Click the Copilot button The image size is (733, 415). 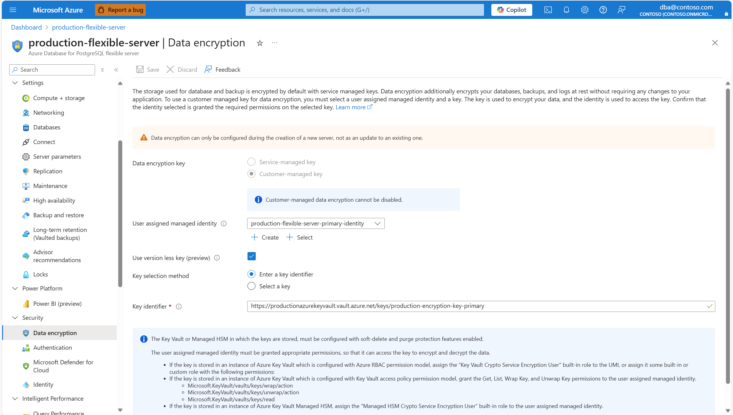[511, 10]
